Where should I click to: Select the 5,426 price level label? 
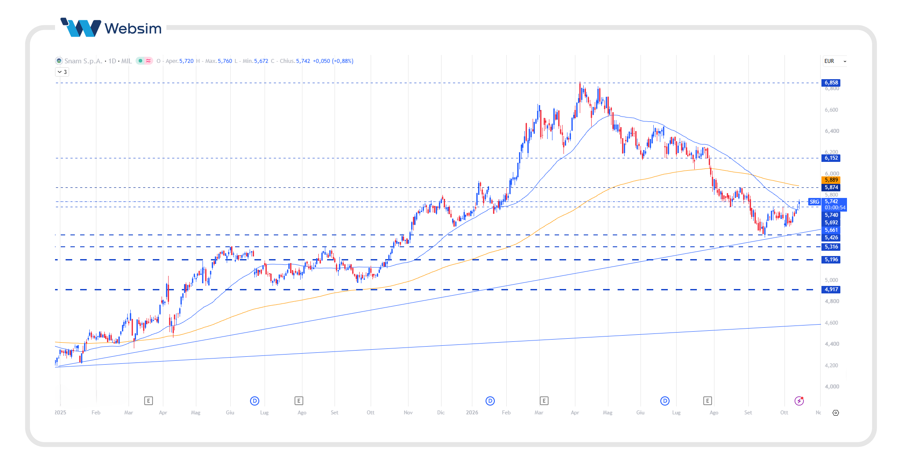pos(831,238)
